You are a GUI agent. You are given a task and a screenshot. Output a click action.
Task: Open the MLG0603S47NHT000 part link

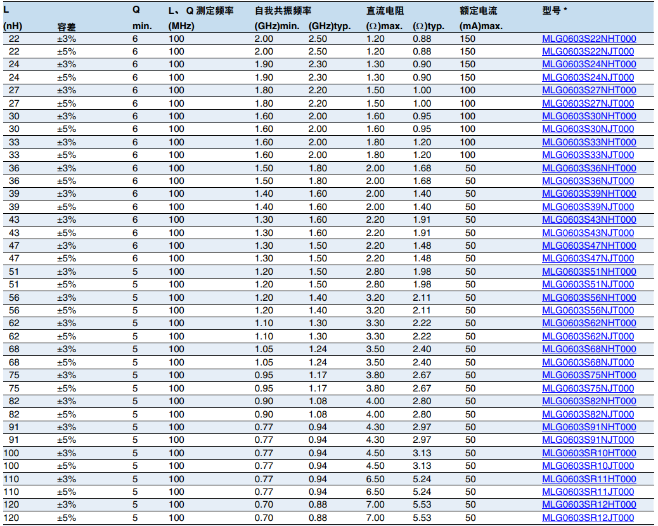point(589,246)
